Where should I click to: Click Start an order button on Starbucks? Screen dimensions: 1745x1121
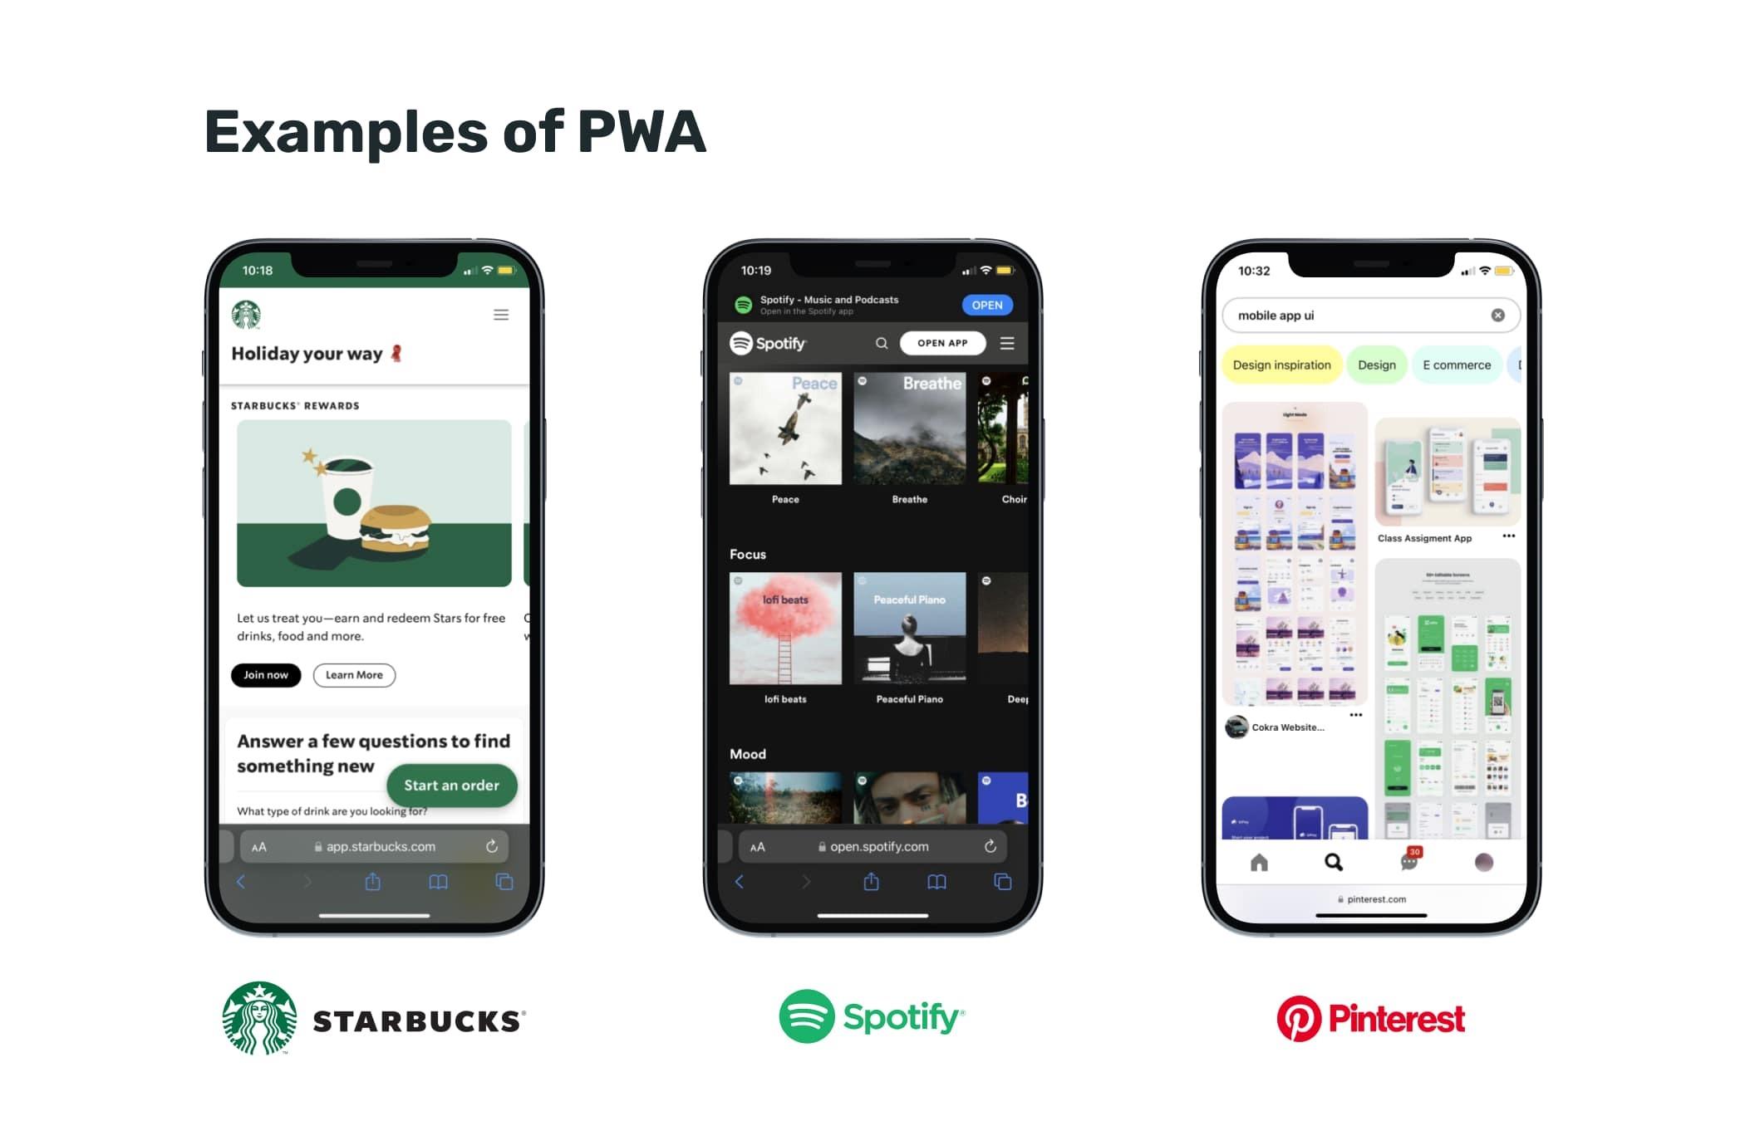point(451,786)
